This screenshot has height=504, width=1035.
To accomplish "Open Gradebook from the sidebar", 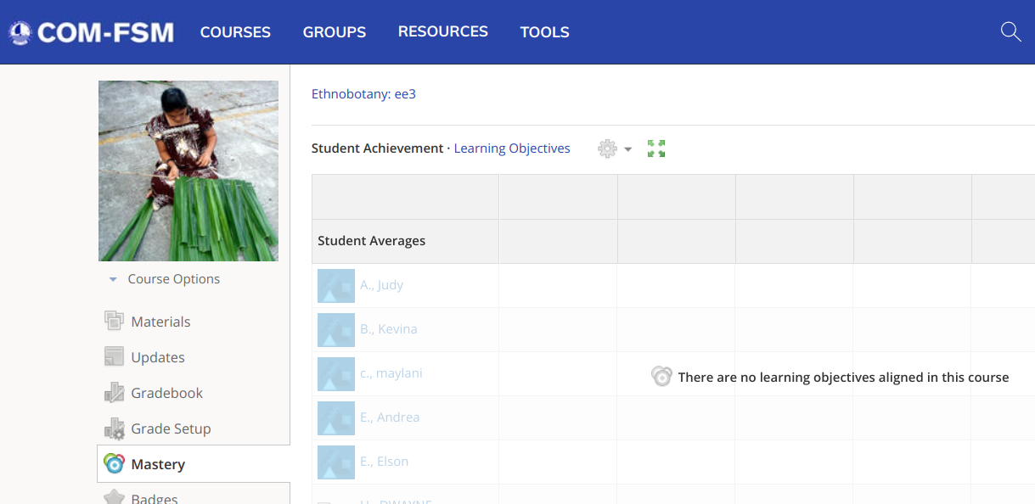I will [167, 393].
